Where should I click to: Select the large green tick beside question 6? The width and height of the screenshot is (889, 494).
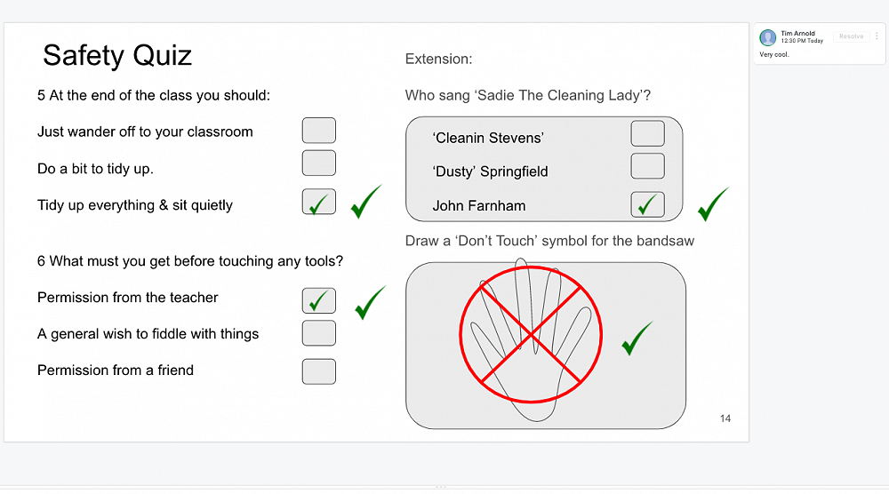click(x=370, y=302)
